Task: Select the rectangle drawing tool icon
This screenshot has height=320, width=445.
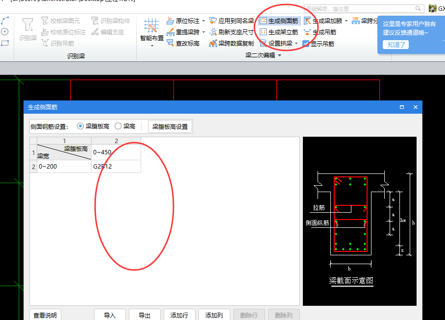Action: pos(5,43)
